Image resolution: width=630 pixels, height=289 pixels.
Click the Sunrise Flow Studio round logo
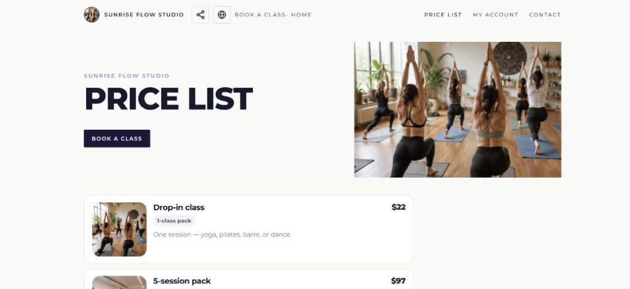pyautogui.click(x=92, y=15)
